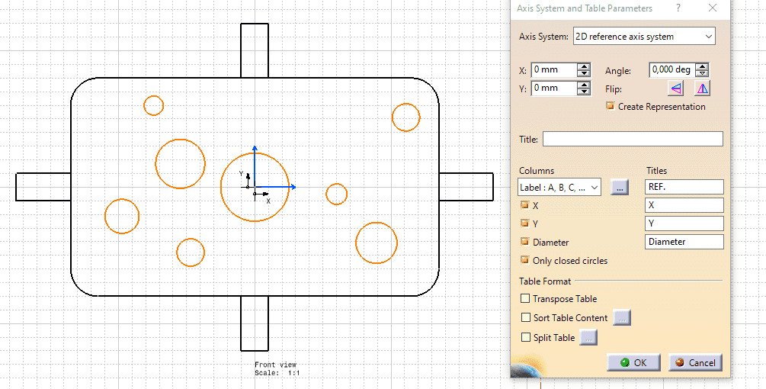Open Split Table settings button

pyautogui.click(x=588, y=337)
